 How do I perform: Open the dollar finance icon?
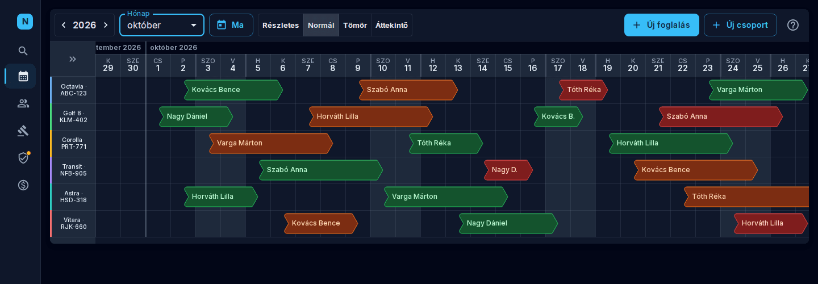point(23,185)
